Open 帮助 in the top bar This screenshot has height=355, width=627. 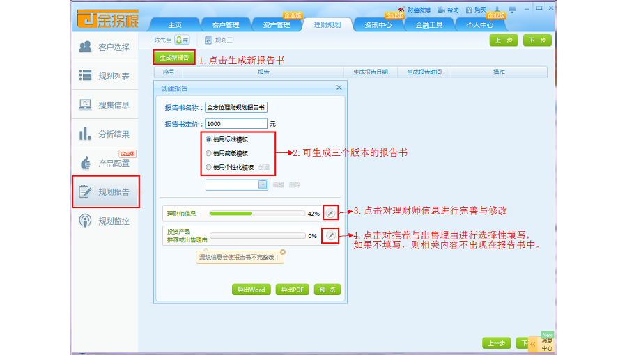(x=449, y=10)
